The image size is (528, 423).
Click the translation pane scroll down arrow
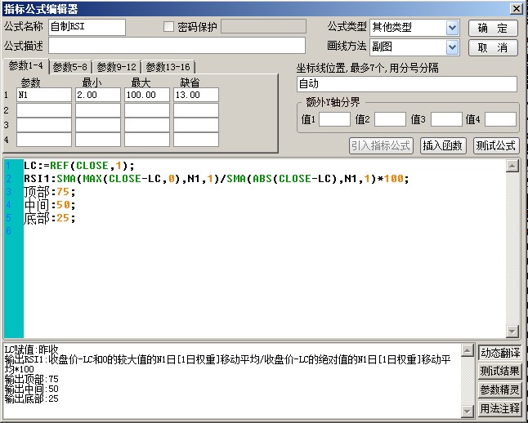pos(467,411)
